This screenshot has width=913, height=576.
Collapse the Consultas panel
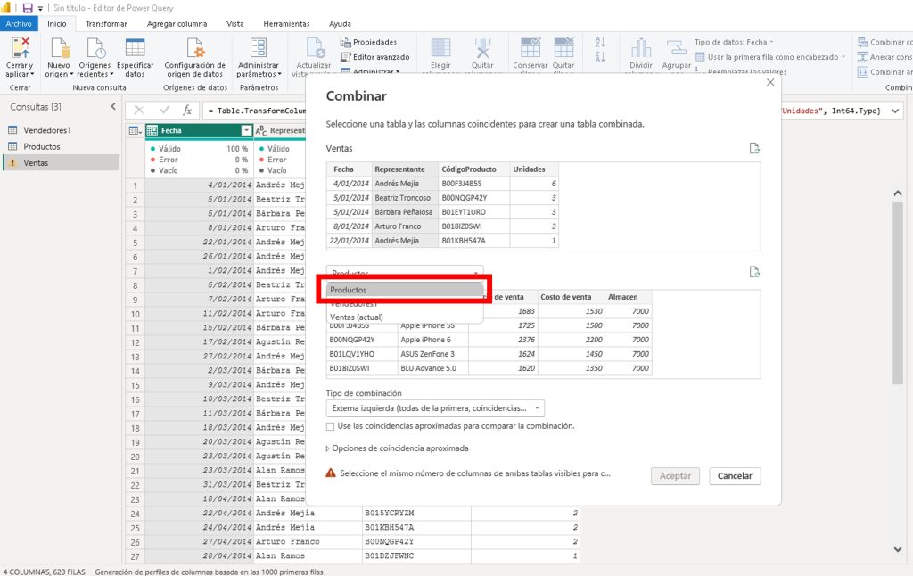click(112, 107)
